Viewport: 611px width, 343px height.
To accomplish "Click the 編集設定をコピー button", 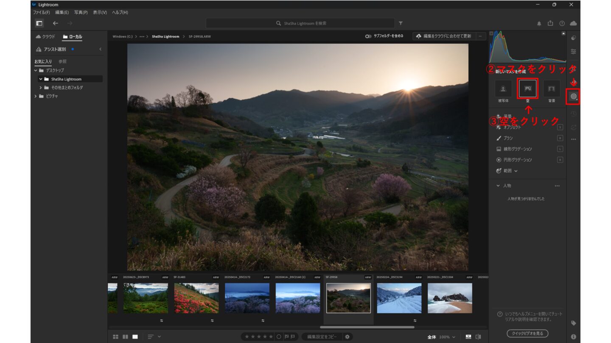I will pos(322,337).
